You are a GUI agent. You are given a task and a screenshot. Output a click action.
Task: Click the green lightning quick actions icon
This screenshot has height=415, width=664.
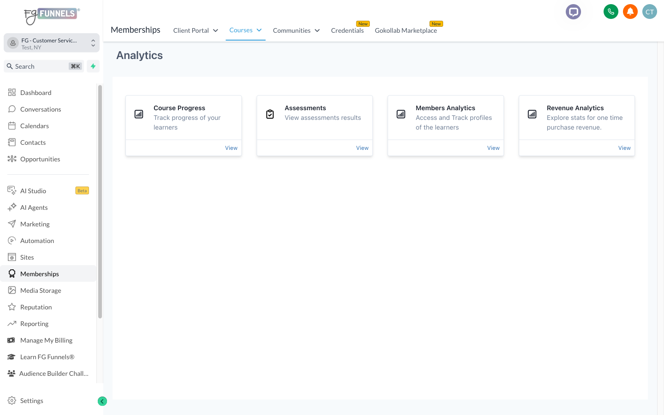[93, 66]
